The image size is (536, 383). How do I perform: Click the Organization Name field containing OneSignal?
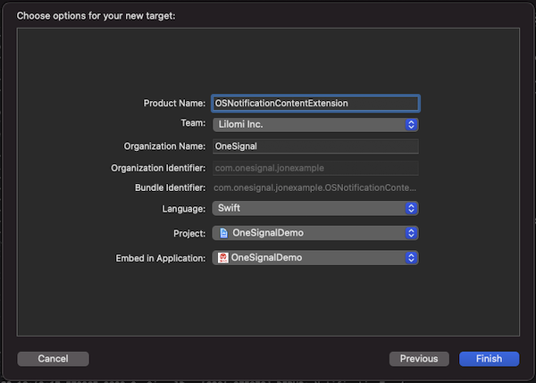coord(315,146)
